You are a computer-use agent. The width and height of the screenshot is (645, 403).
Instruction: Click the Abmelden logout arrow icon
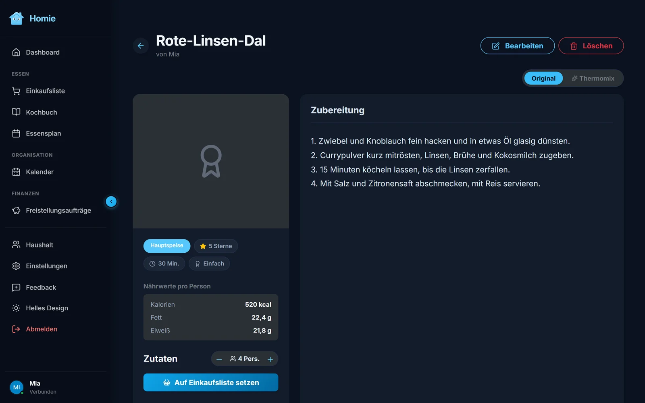tap(16, 329)
